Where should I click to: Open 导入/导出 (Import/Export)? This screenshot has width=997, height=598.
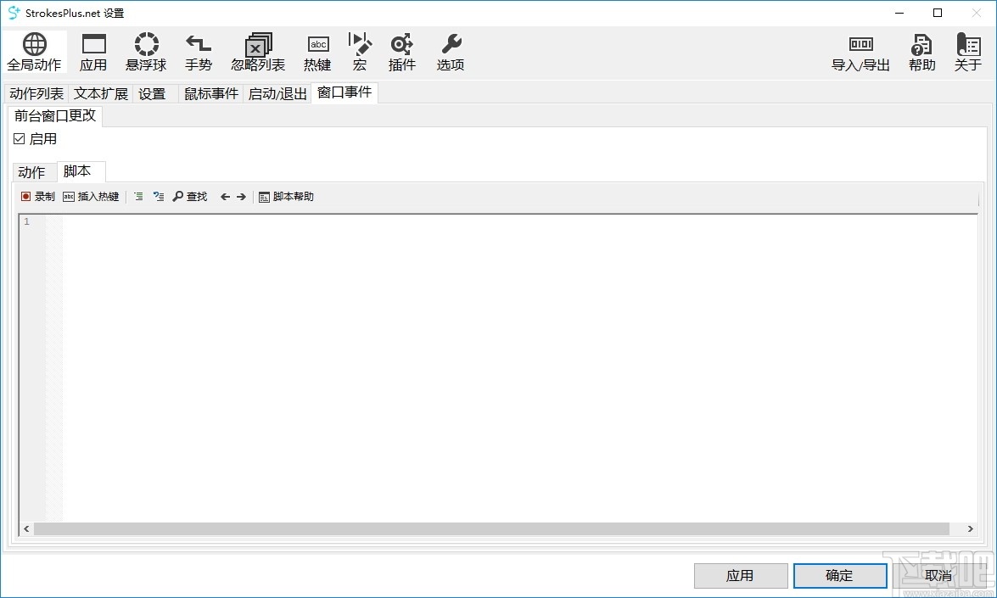(860, 51)
